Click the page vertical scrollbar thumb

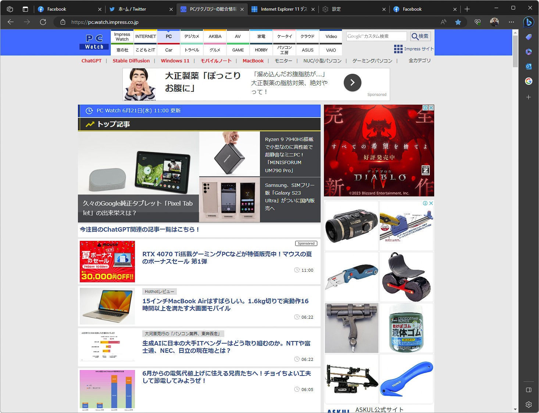(x=515, y=51)
